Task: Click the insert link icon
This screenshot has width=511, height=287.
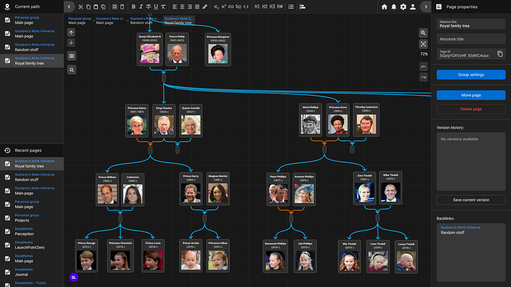Action: click(x=231, y=7)
